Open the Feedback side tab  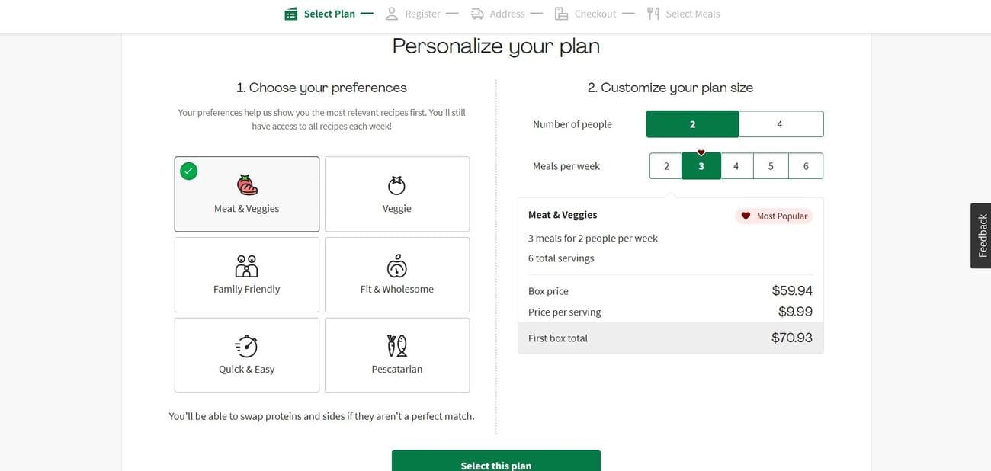[x=981, y=235]
